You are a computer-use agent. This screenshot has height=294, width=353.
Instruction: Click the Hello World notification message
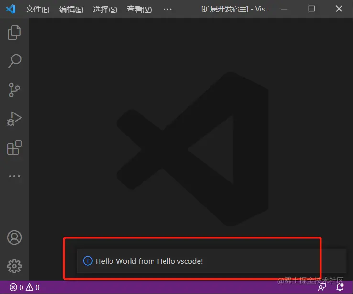click(149, 261)
